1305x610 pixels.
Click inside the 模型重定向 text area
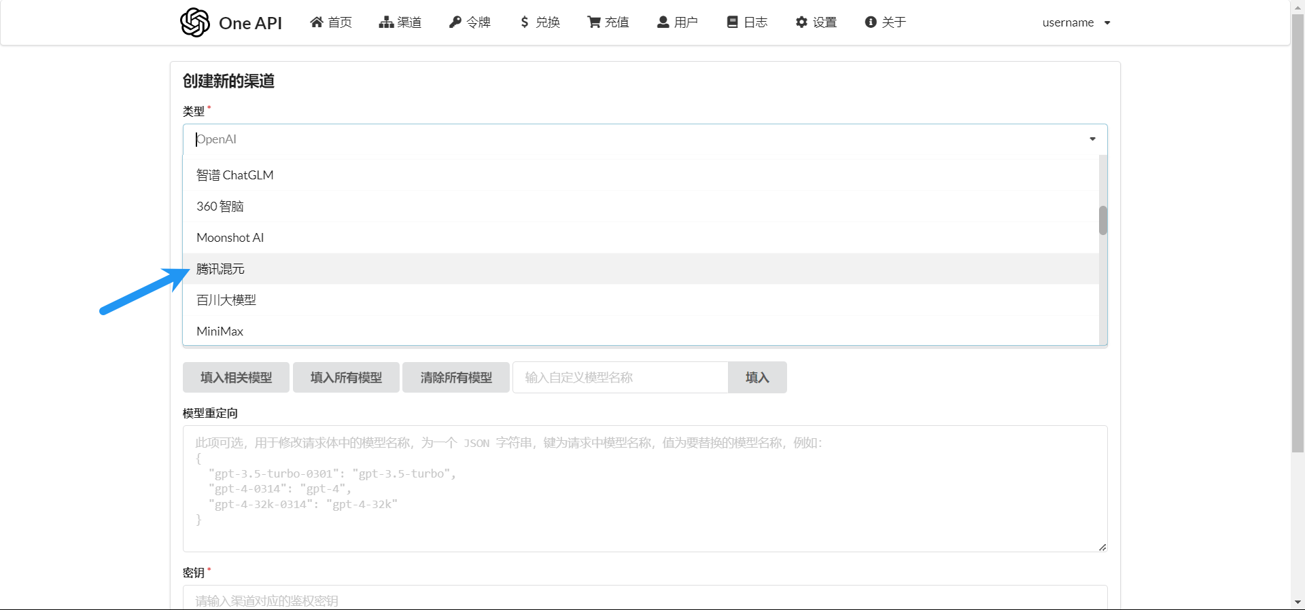pos(644,488)
